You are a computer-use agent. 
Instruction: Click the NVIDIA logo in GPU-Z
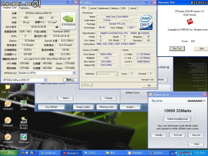68,20
